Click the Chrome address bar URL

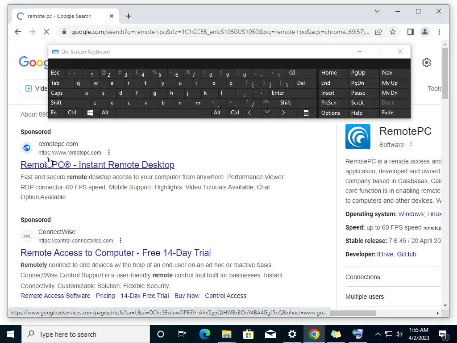tap(220, 32)
